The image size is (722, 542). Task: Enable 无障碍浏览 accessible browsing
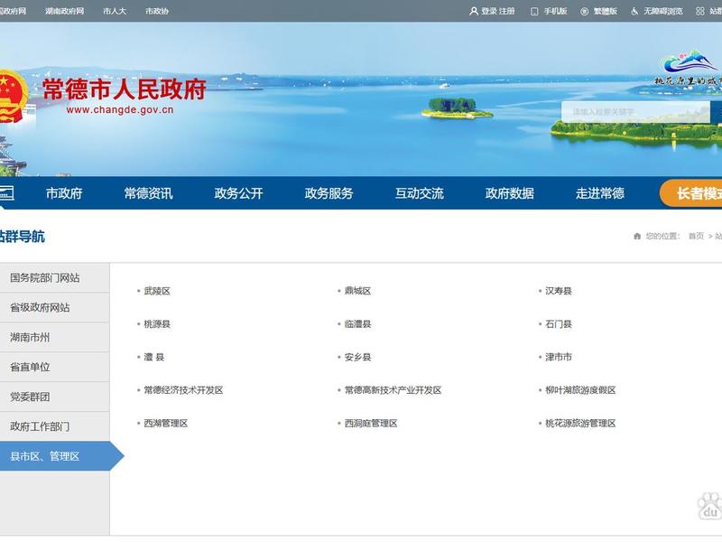point(663,11)
